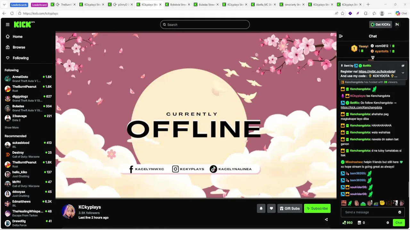Viewport: 410px width, 230px height.
Task: Open the Kick hamburger sidebar menu
Action: pos(8,25)
